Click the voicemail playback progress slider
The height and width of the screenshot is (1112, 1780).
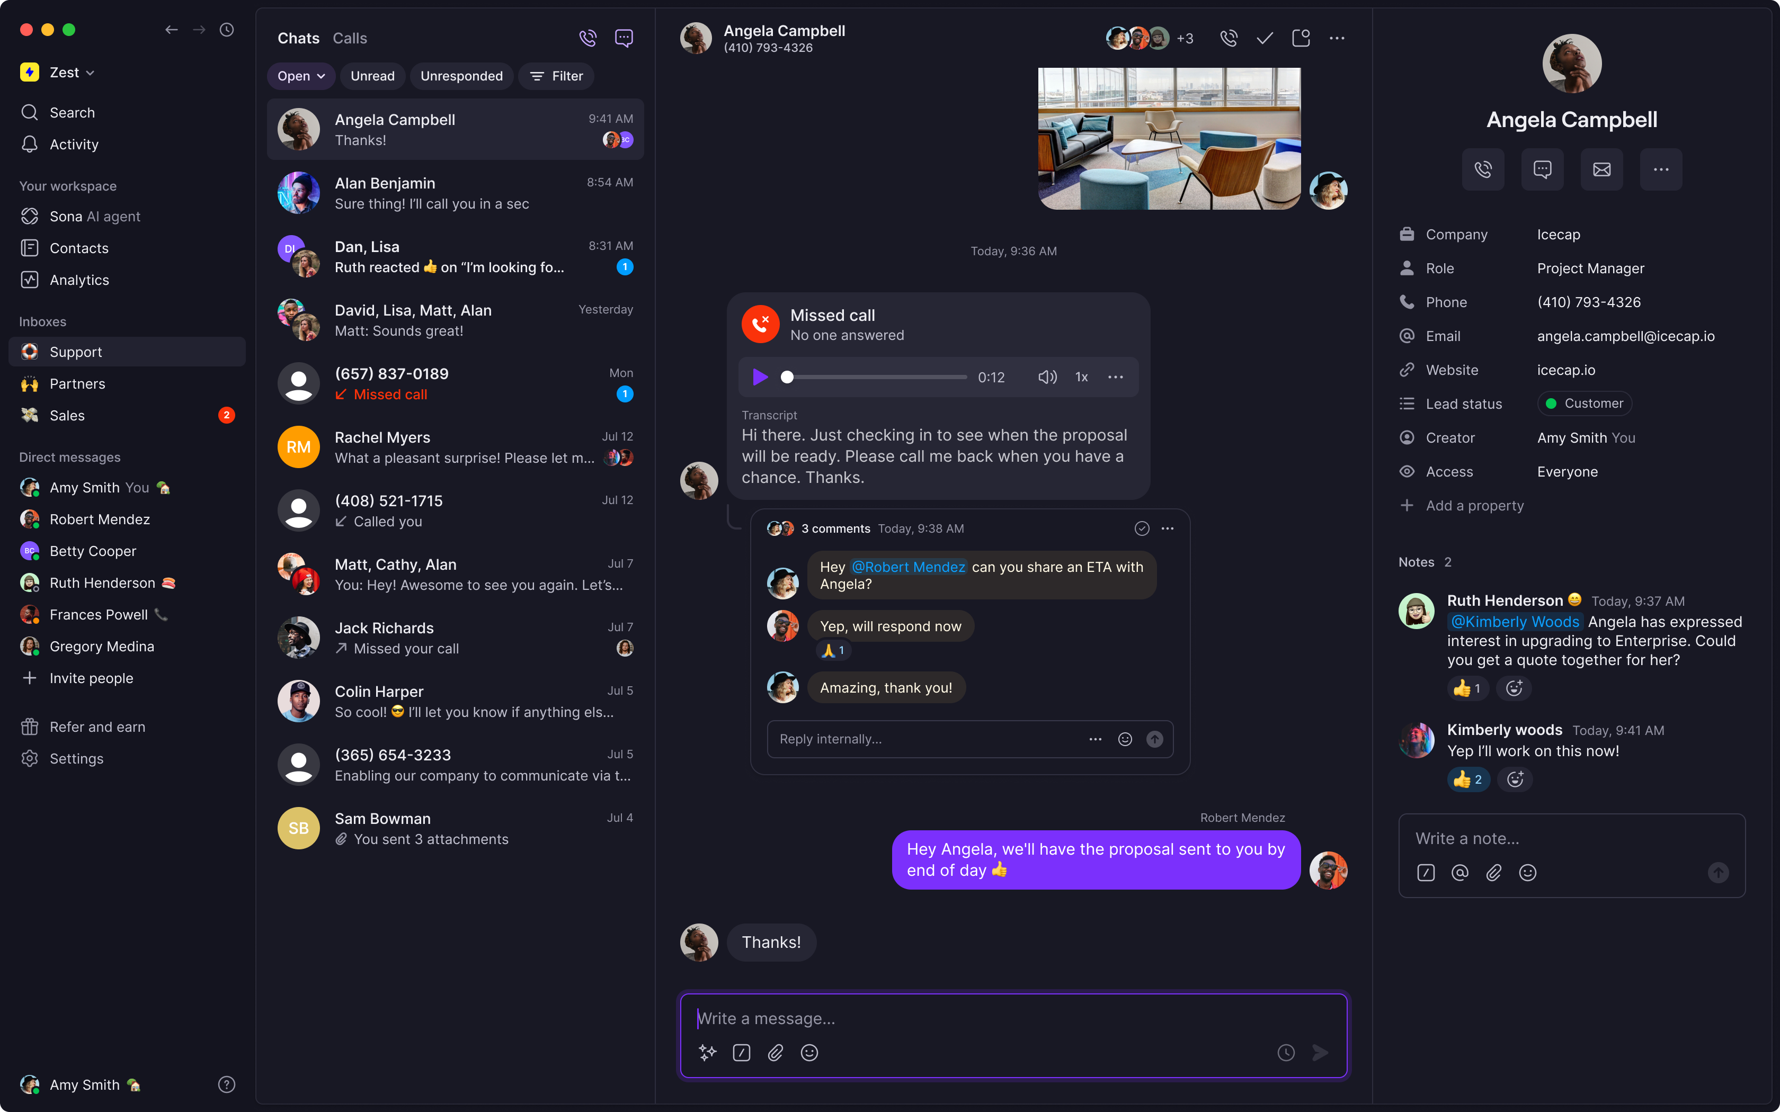click(x=876, y=377)
